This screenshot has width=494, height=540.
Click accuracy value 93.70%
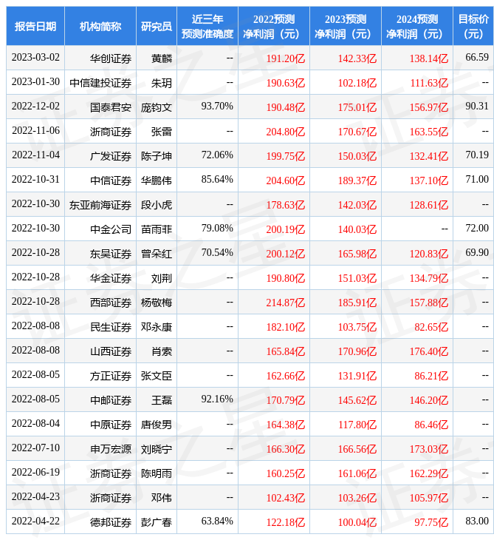click(x=217, y=106)
